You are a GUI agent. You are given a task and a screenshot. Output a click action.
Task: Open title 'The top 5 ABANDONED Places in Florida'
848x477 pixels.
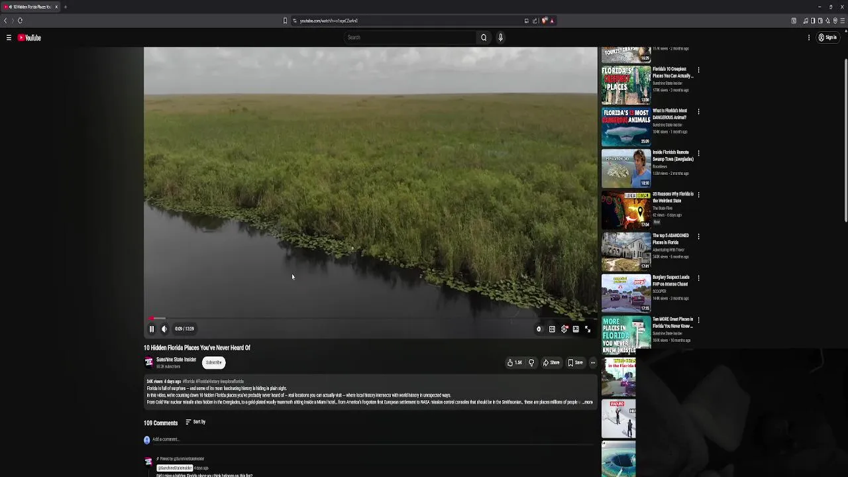pos(671,239)
